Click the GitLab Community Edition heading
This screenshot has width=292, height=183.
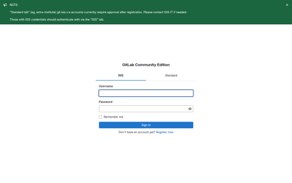click(x=146, y=65)
